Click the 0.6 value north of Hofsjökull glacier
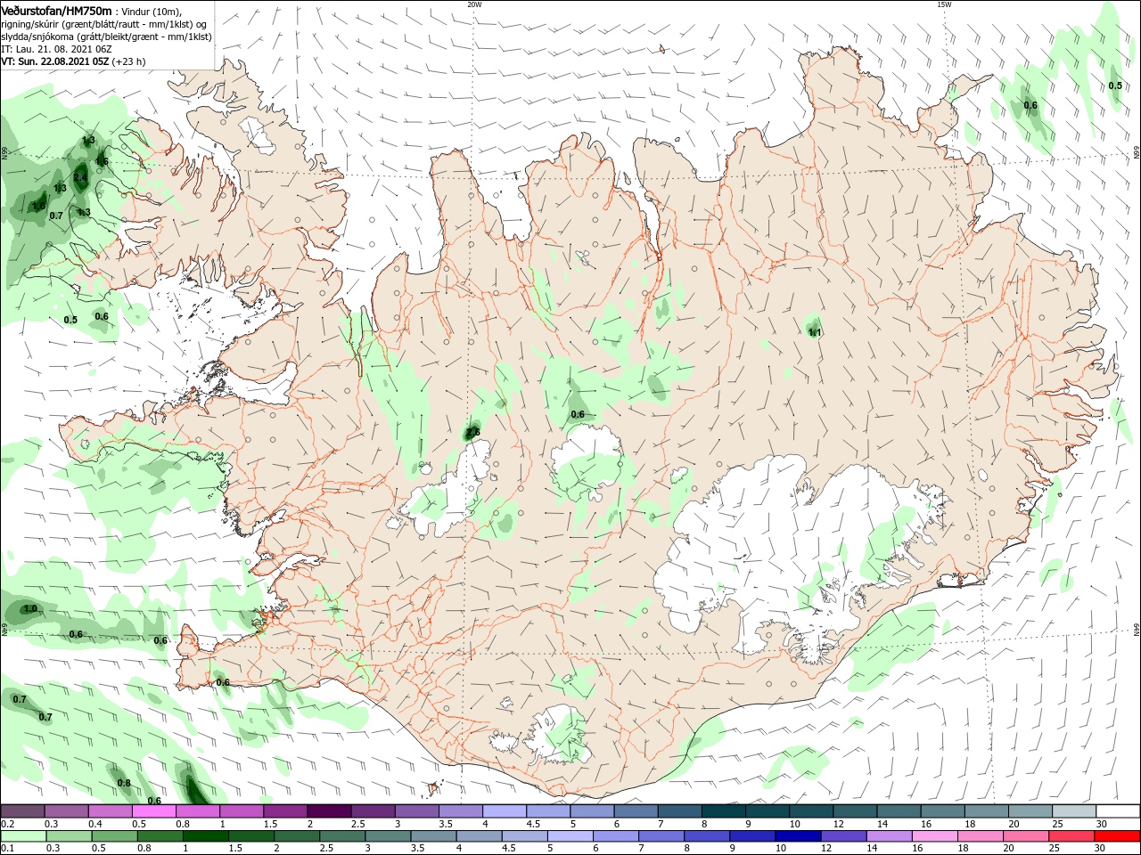 578,414
